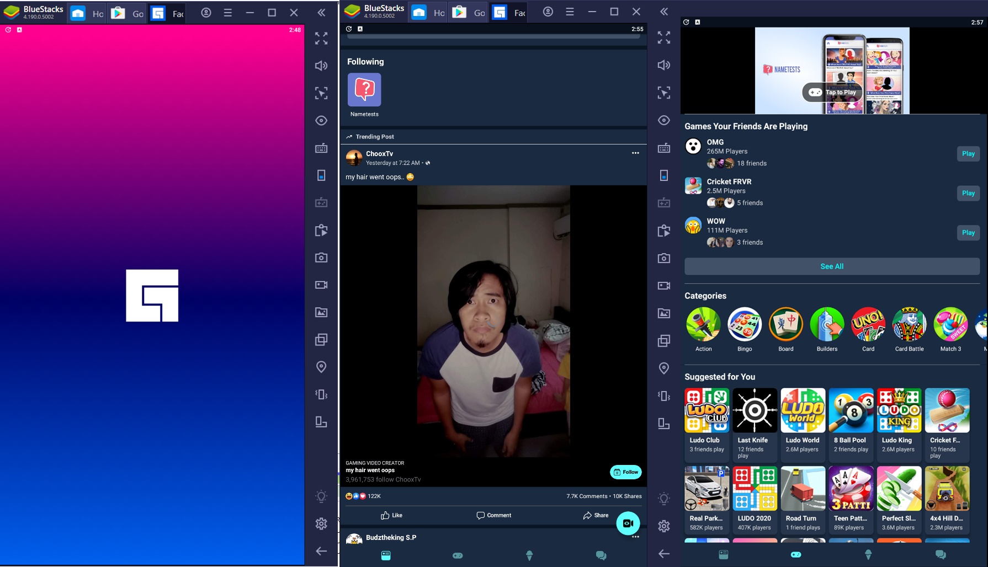Switch to Home tab in middle BlueStacks window
The image size is (988, 567).
coord(428,13)
